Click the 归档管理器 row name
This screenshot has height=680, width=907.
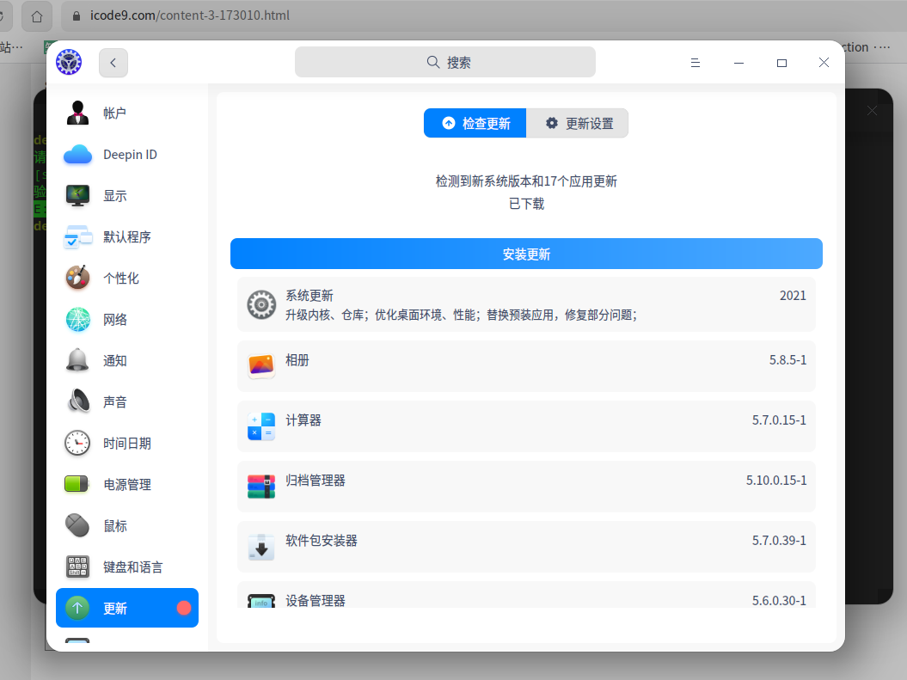coord(316,481)
